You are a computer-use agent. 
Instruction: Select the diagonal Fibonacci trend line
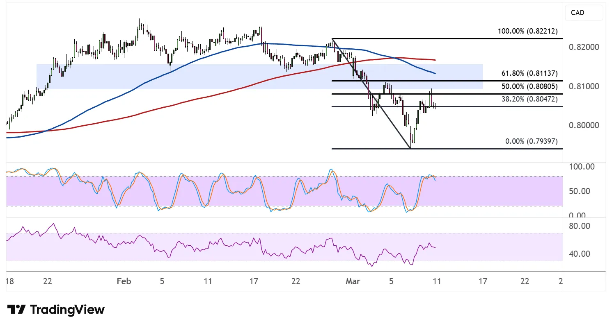coord(371,93)
